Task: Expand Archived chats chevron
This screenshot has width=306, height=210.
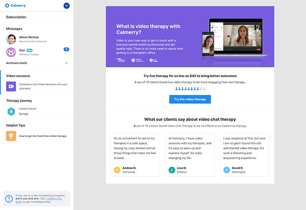Action: pos(67,63)
